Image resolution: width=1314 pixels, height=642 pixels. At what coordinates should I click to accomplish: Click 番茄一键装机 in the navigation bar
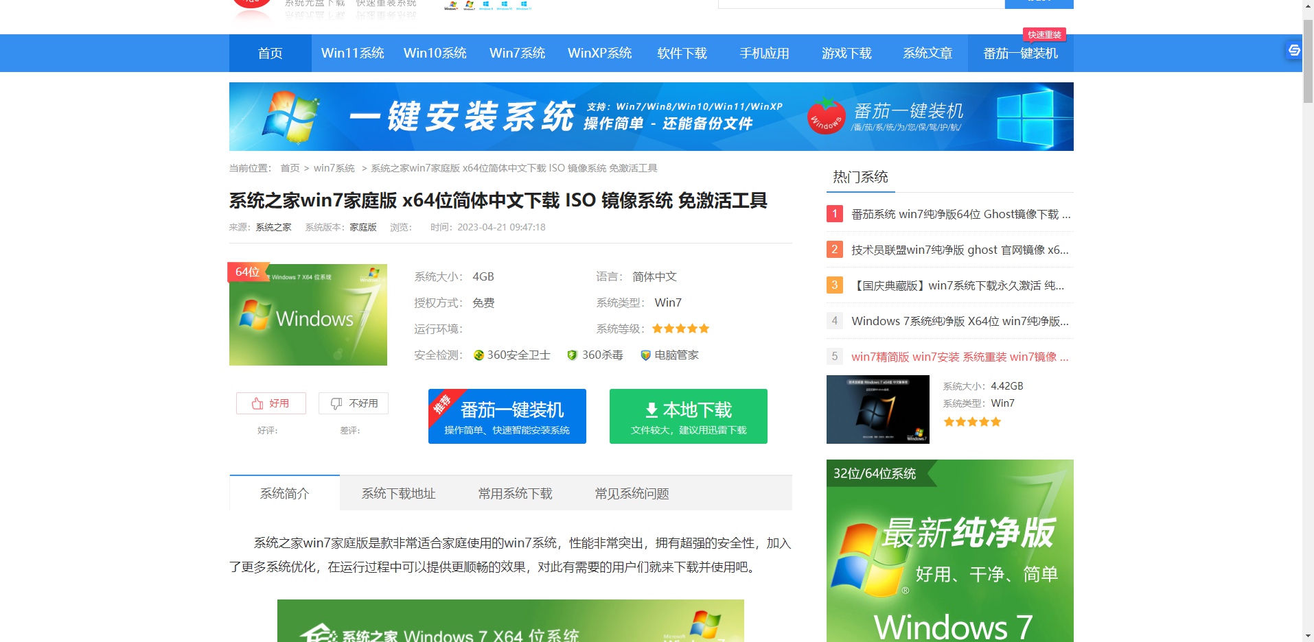[1021, 53]
